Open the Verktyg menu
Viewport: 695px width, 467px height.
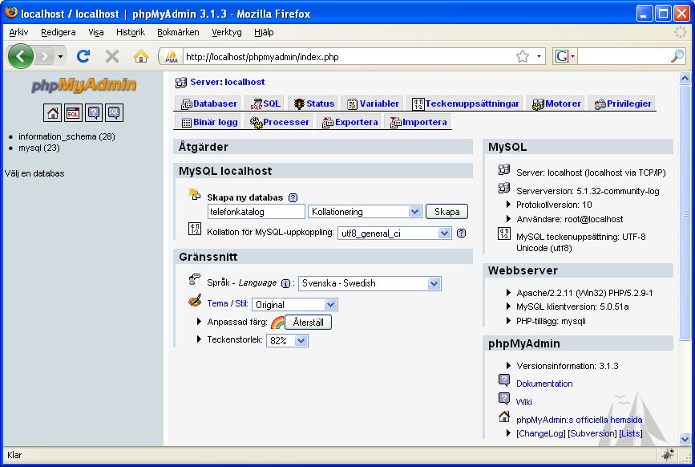[227, 32]
